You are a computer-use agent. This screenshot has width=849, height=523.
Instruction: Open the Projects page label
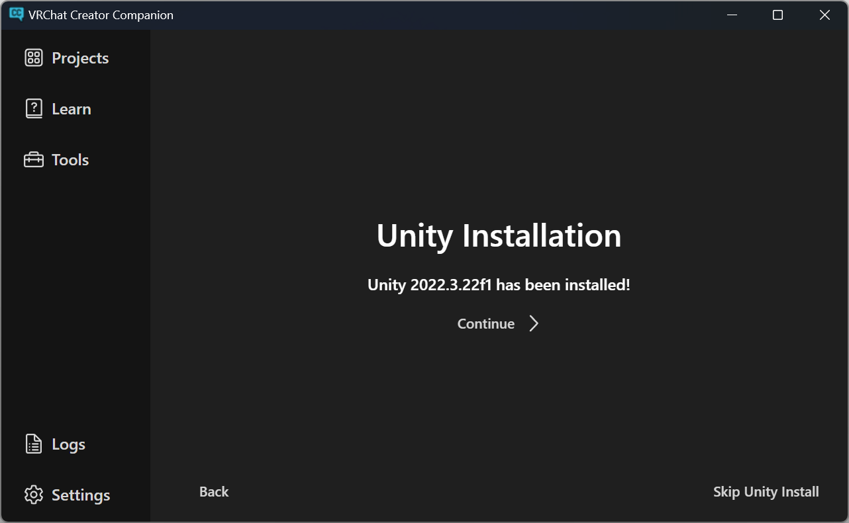80,58
